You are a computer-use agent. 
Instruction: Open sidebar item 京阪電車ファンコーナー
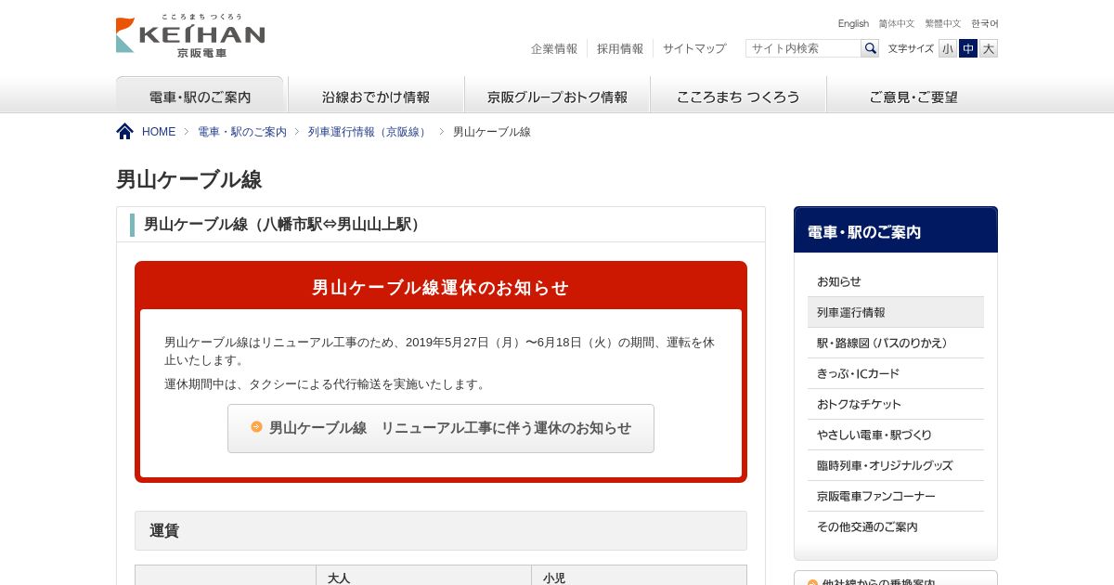pyautogui.click(x=896, y=496)
